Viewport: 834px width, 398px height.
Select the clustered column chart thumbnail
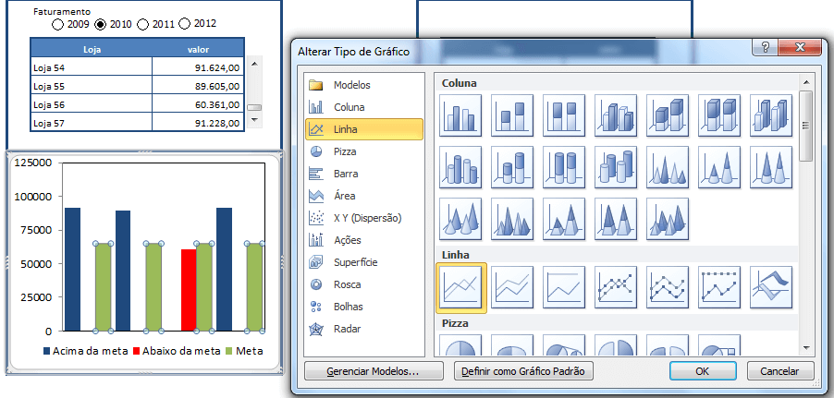click(x=460, y=115)
